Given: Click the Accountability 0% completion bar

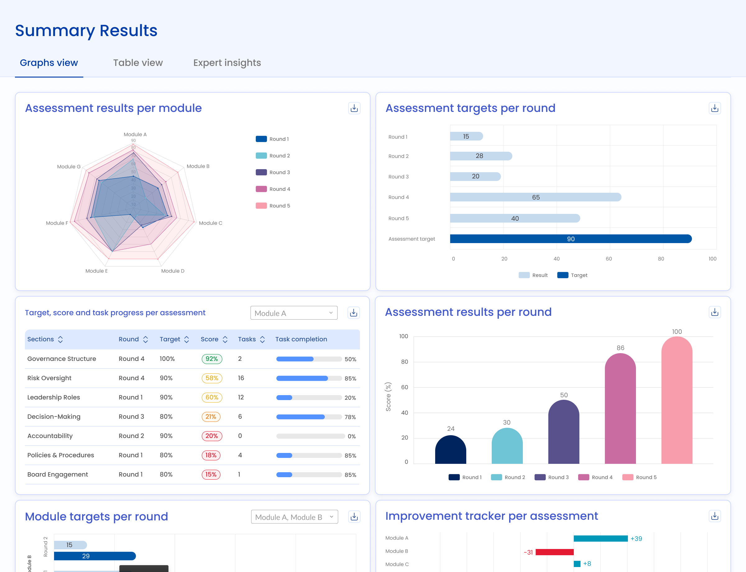Looking at the screenshot, I should pos(311,436).
